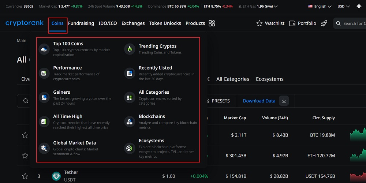Open the Coins menu in navigation
Viewport: 366px width, 183px height.
coord(57,23)
